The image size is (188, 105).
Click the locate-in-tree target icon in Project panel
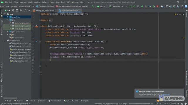[13, 10]
